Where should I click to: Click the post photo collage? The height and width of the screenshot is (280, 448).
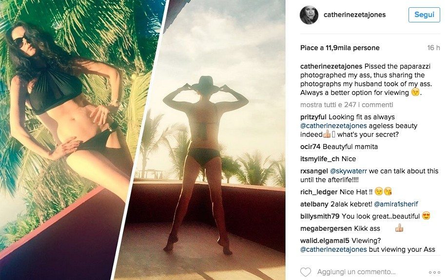tap(142, 140)
